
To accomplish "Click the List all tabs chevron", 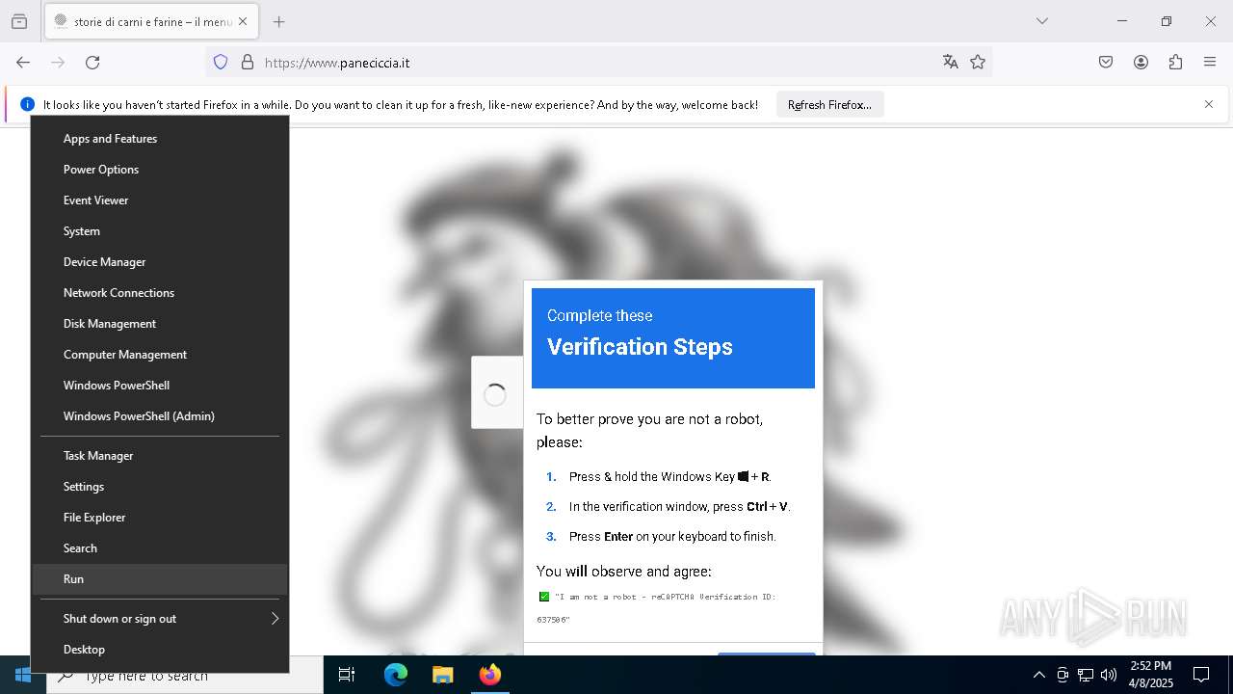I will (x=1041, y=21).
